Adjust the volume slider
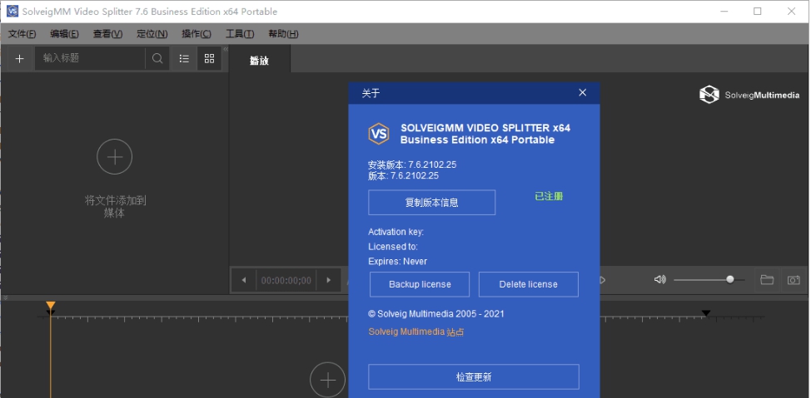 pos(730,280)
